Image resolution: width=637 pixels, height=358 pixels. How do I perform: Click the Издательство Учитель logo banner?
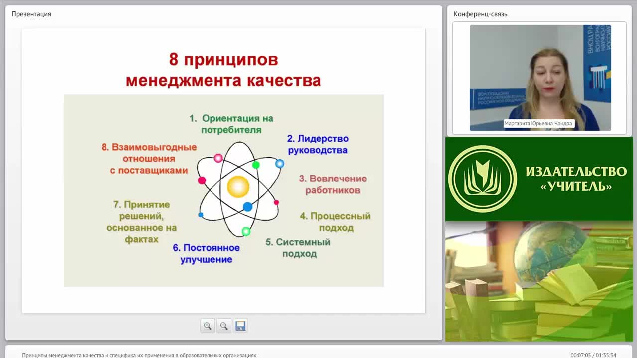point(539,179)
